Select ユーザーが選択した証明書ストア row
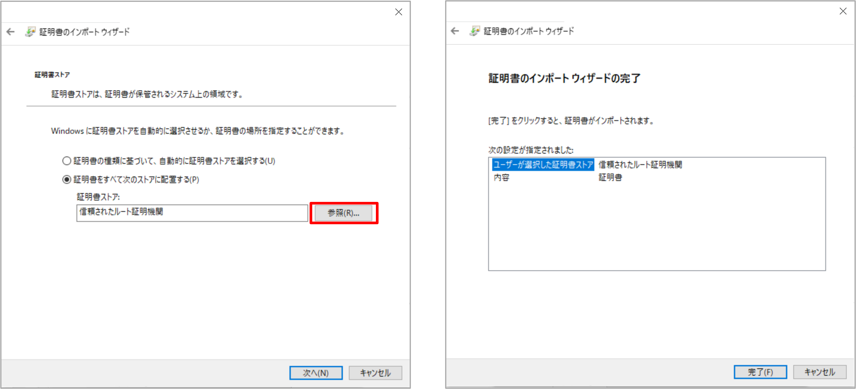This screenshot has width=856, height=389. click(543, 165)
